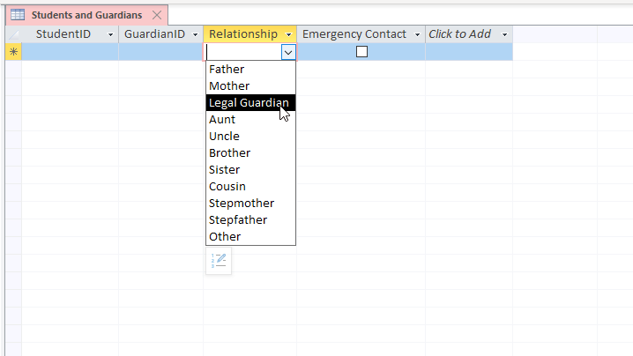Close the Students and Guardians tab

point(157,15)
